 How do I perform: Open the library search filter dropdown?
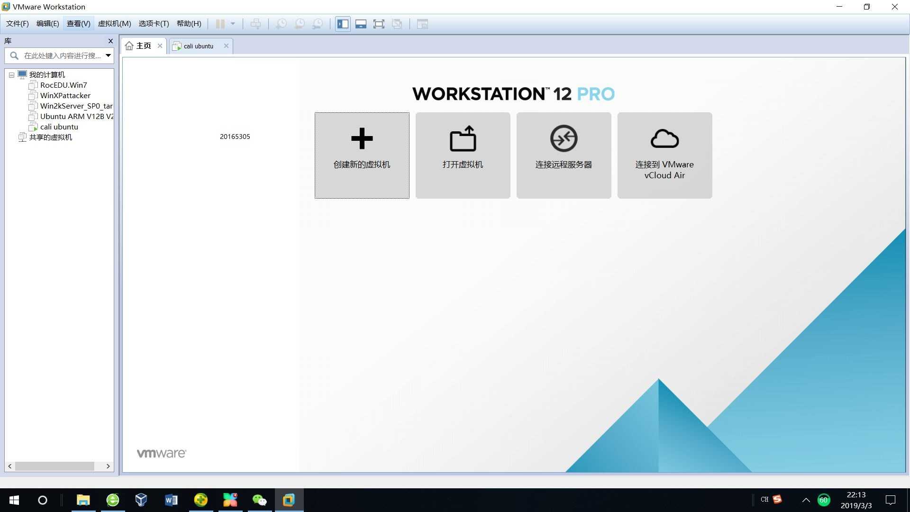click(x=108, y=55)
